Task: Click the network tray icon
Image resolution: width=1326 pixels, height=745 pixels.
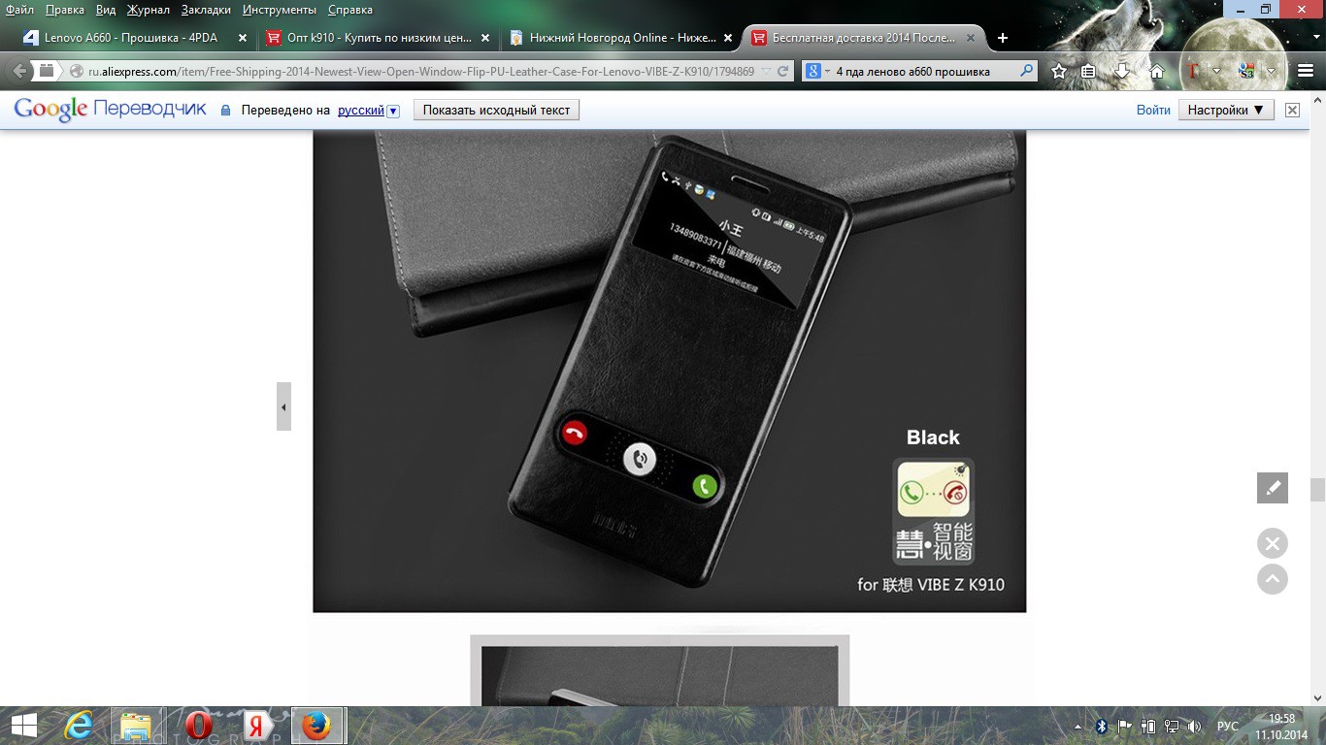Action: 1172,727
